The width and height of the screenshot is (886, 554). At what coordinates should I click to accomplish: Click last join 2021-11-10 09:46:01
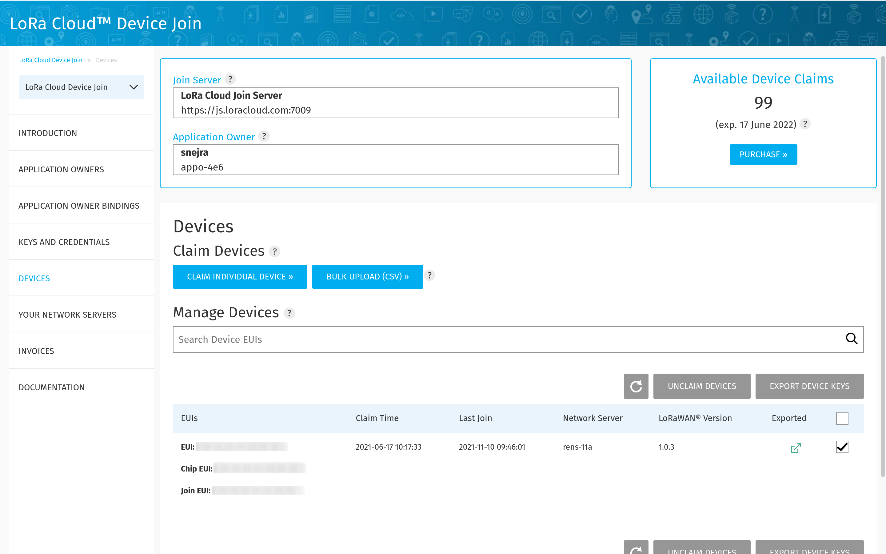point(492,447)
